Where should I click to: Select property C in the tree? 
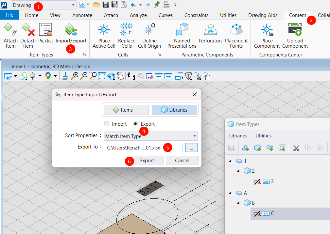click(272, 213)
